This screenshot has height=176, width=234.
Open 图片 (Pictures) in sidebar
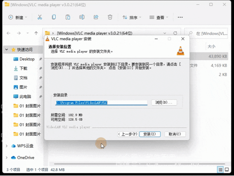20,87
